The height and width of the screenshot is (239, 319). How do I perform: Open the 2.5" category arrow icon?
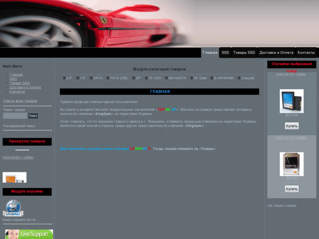64,78
